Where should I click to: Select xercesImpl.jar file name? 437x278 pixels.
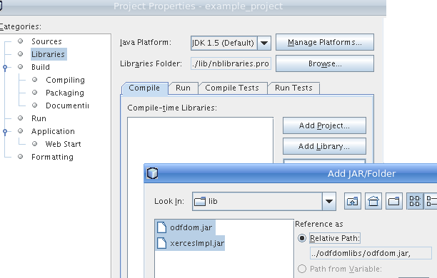click(x=197, y=243)
